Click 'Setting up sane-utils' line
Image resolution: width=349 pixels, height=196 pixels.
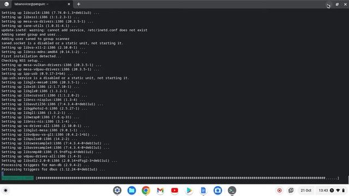tap(39, 26)
